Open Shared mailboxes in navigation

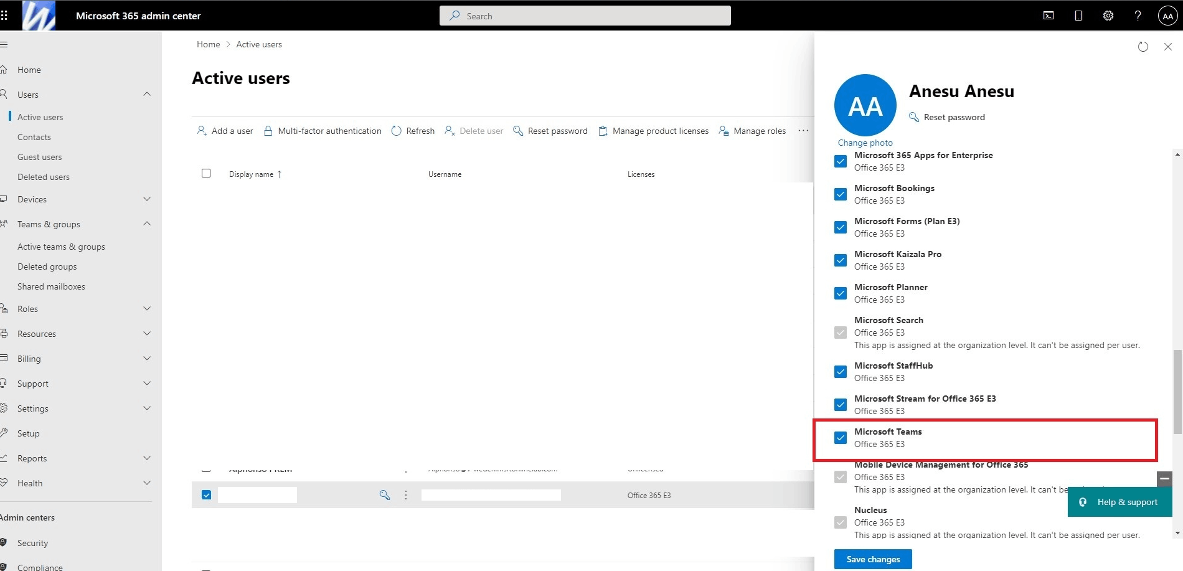(x=51, y=286)
